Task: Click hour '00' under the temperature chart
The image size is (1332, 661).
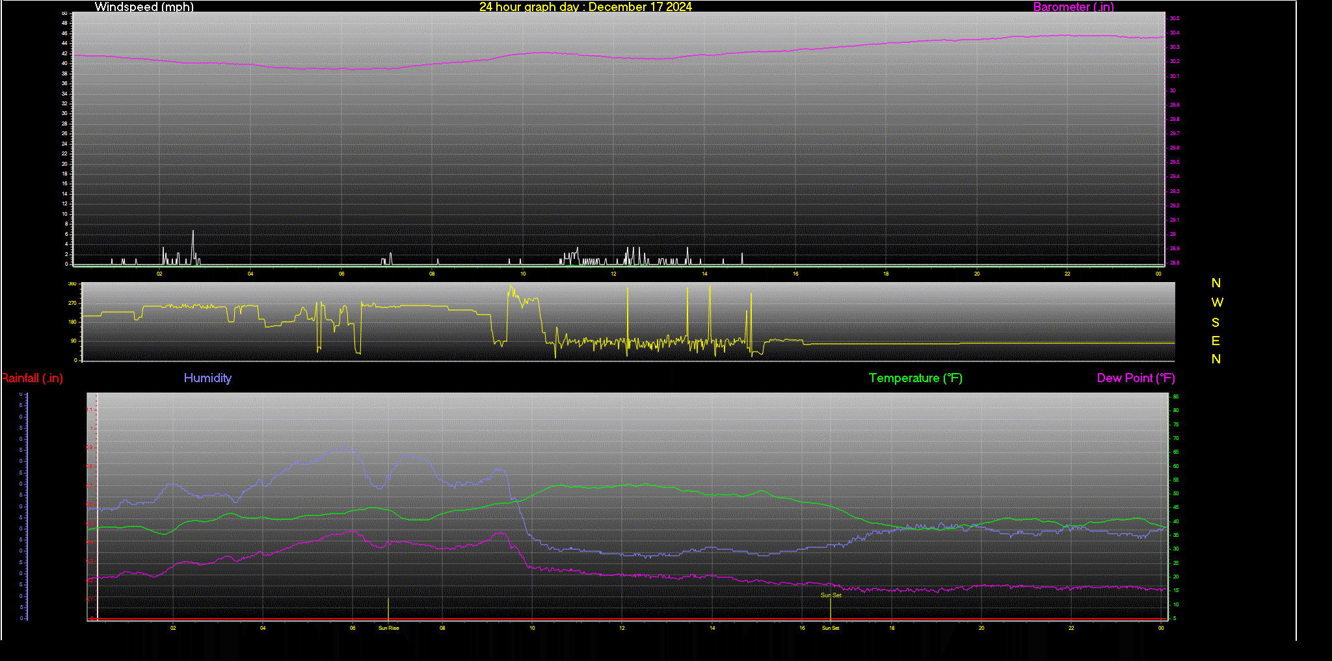Action: [x=1161, y=628]
